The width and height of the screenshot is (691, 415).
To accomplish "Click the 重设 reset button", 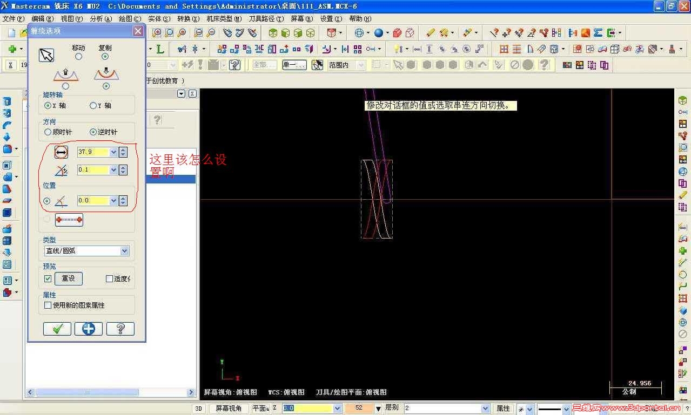I will [69, 278].
